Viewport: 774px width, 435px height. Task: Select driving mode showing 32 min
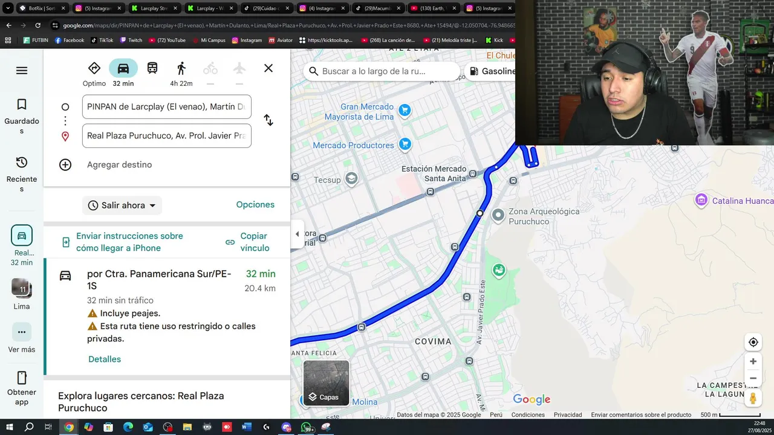coord(123,74)
